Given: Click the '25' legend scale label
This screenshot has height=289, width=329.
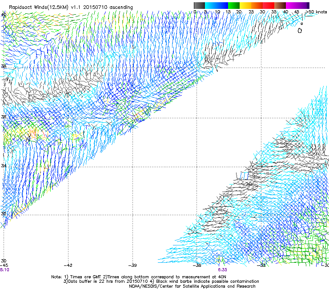Looking at the screenshot, I should (x=251, y=12).
